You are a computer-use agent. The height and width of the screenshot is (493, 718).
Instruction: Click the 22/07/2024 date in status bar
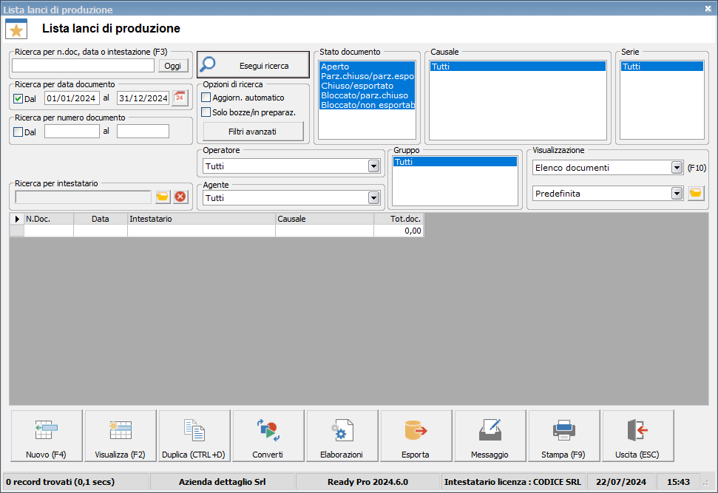[x=621, y=482]
